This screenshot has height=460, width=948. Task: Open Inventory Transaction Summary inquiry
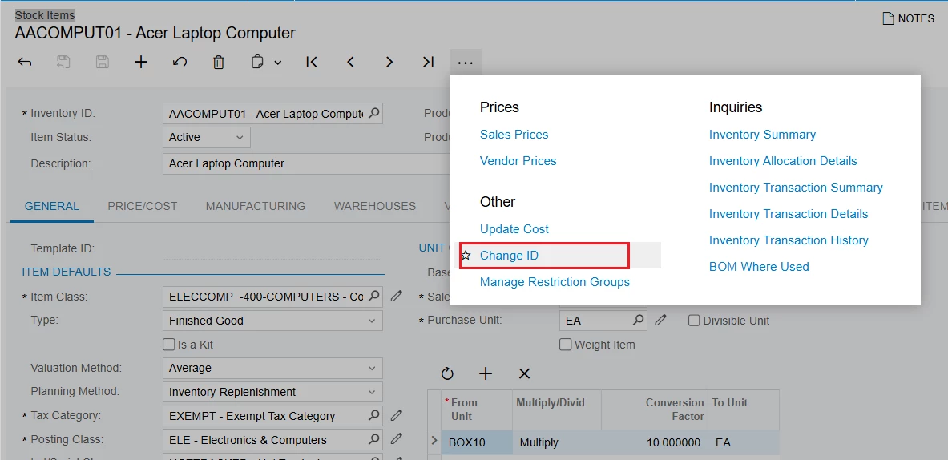click(796, 188)
